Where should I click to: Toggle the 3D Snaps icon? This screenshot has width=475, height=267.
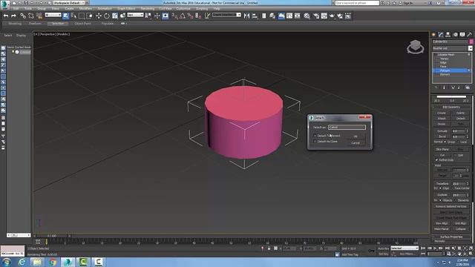coord(174,16)
